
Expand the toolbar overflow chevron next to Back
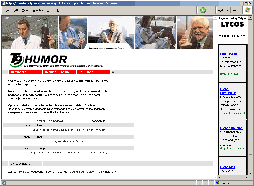coord(213,8)
